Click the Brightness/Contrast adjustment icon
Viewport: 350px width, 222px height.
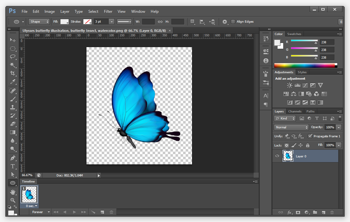coord(290,85)
